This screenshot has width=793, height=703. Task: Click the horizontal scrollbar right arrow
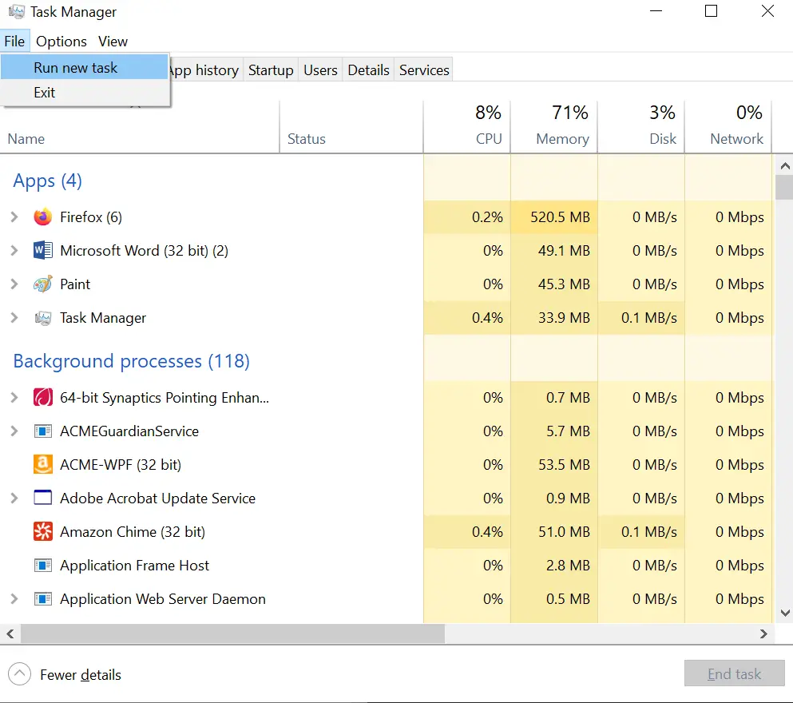point(763,633)
